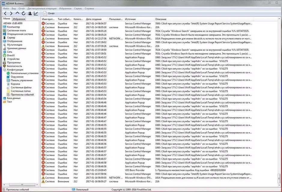Select Тест in the tree

[x=9, y=102]
